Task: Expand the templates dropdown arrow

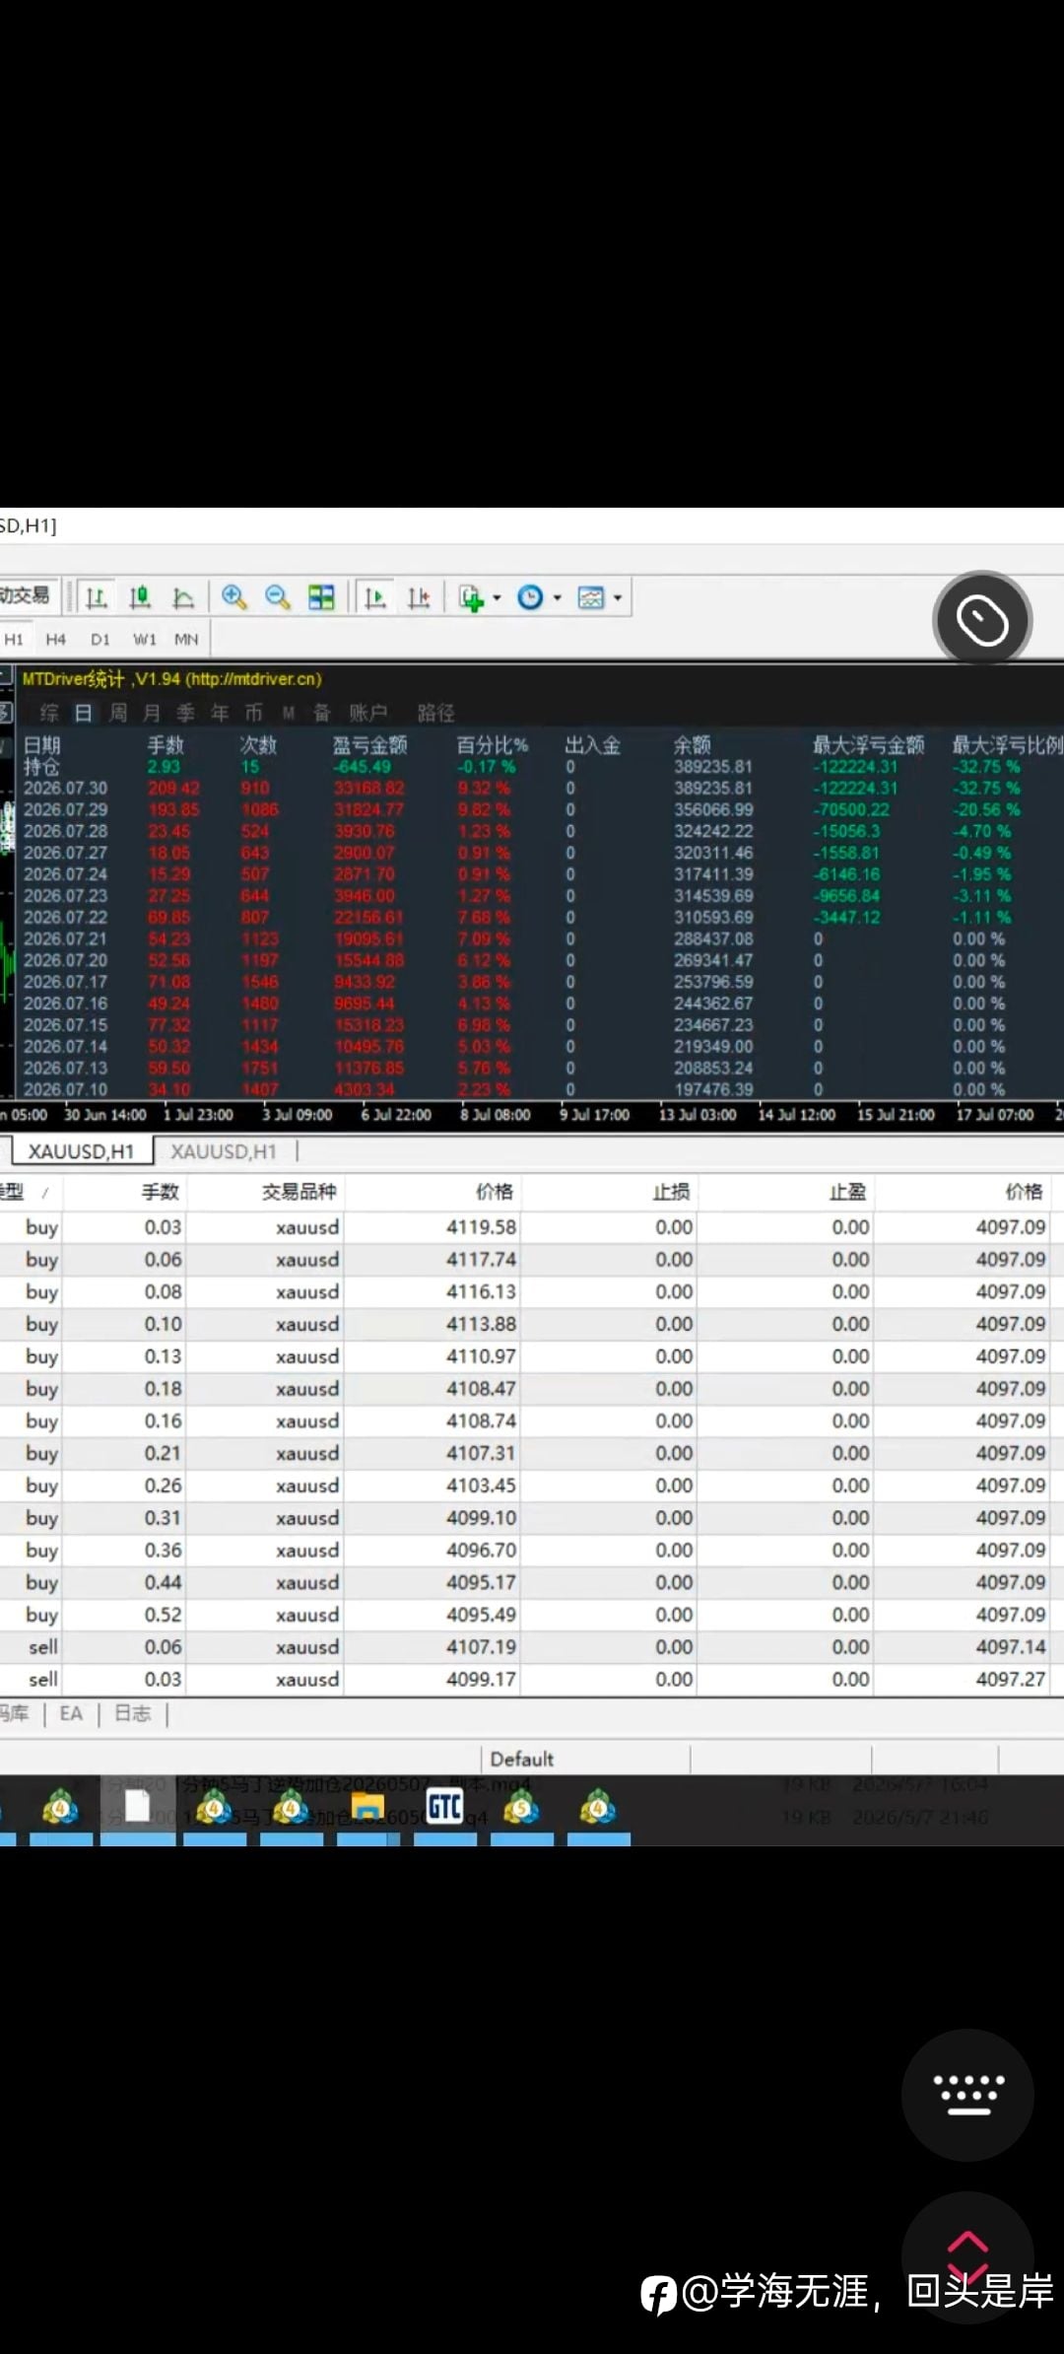Action: click(618, 597)
